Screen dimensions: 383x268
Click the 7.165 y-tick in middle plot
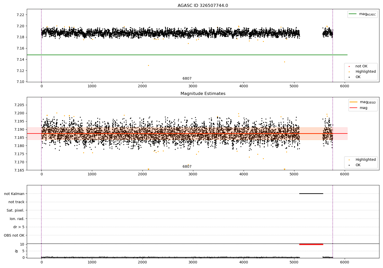coord(19,170)
